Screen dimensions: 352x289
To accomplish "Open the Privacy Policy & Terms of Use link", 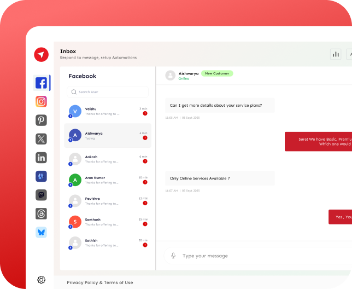I will pos(100,282).
